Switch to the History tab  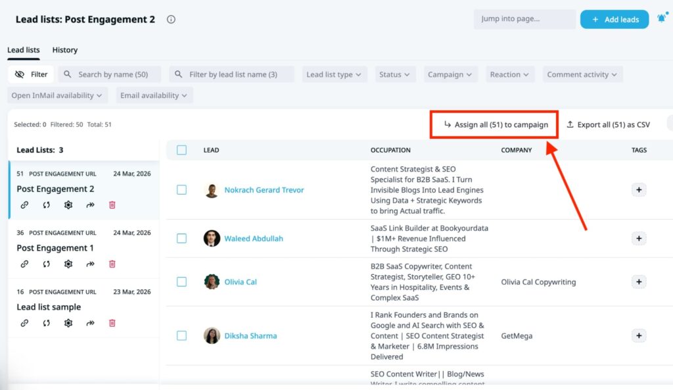coord(64,49)
